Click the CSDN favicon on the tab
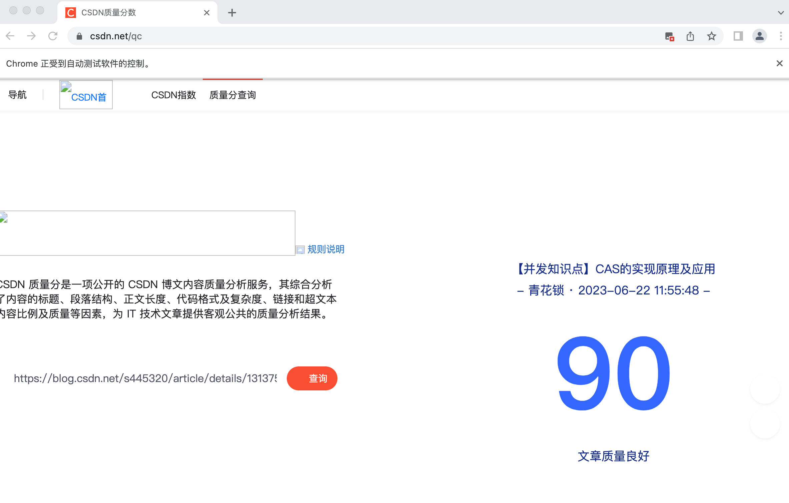This screenshot has height=503, width=789. pyautogui.click(x=71, y=13)
